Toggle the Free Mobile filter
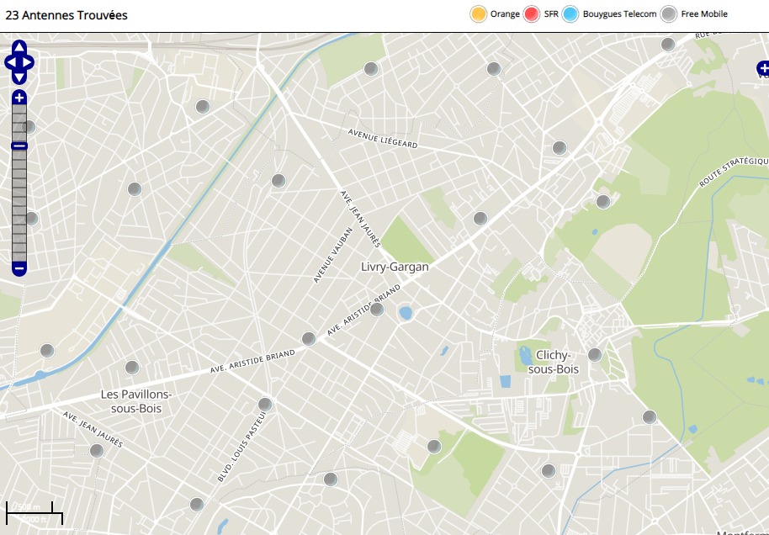 click(x=669, y=14)
